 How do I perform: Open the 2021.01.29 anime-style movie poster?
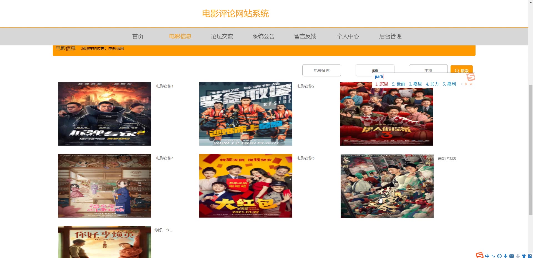tap(105, 186)
